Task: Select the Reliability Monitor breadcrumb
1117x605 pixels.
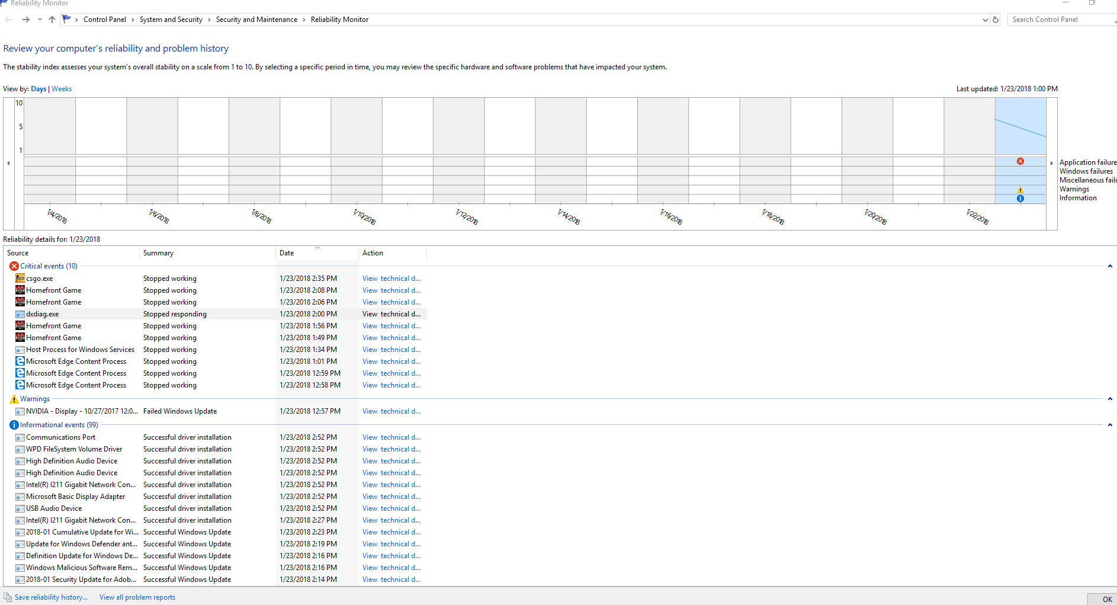Action: 339,20
